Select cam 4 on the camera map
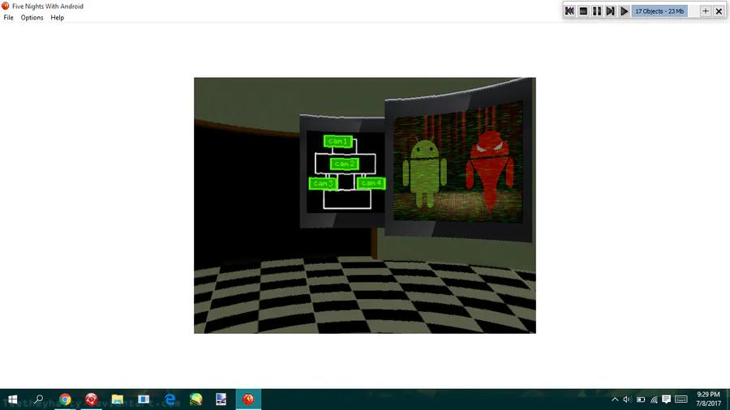Image resolution: width=730 pixels, height=410 pixels. click(371, 183)
